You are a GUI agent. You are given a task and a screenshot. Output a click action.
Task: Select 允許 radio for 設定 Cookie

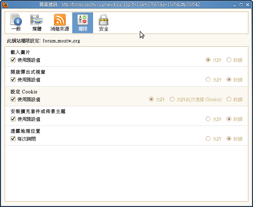[151, 99]
